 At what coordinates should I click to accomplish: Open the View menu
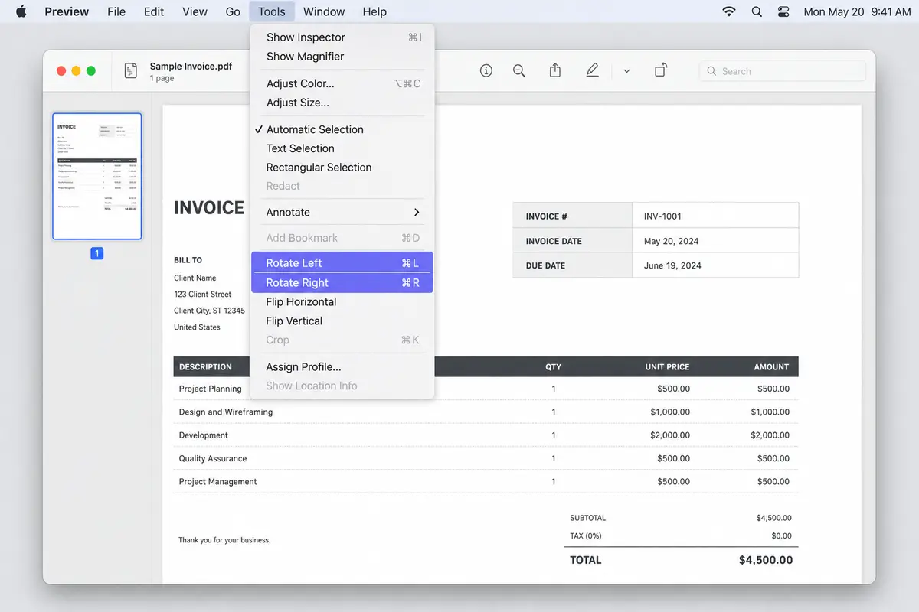point(195,11)
